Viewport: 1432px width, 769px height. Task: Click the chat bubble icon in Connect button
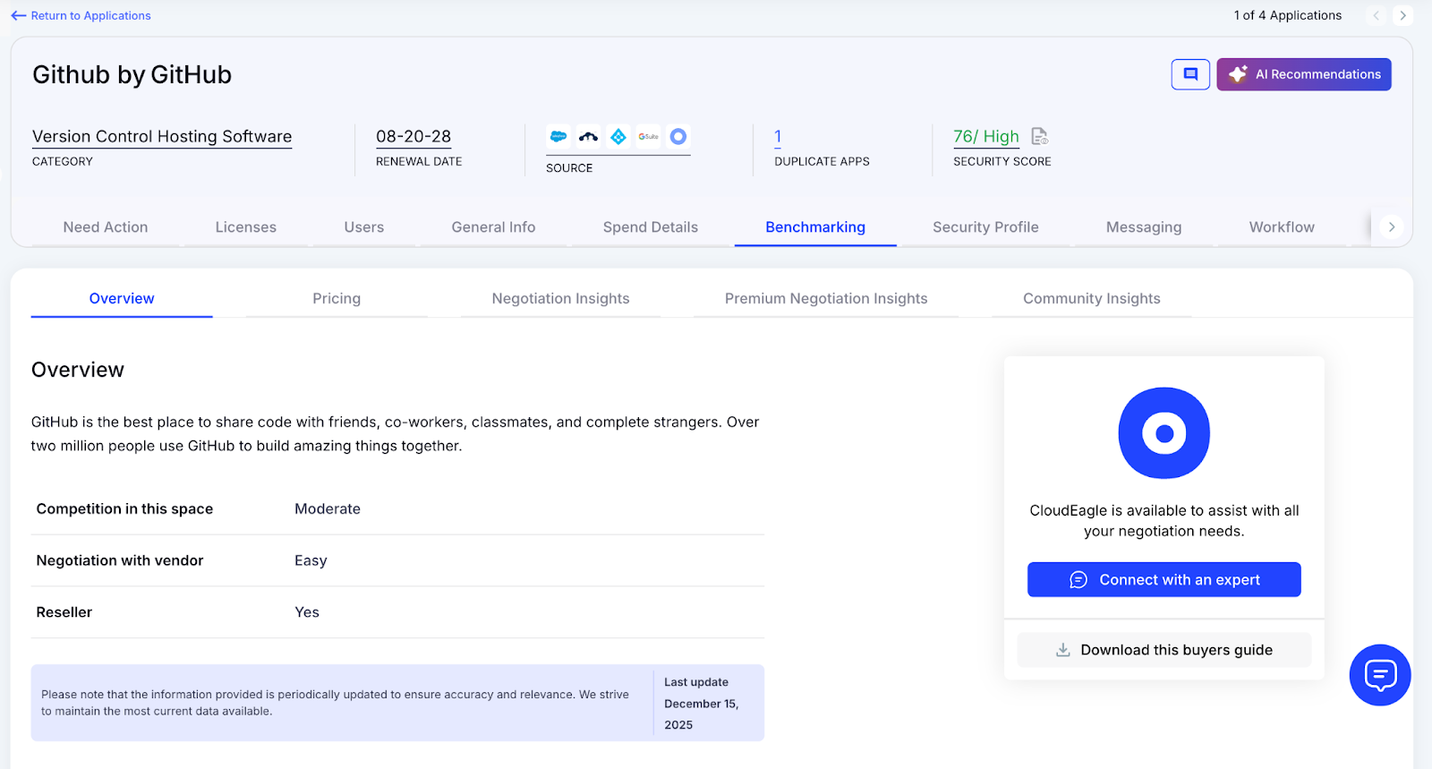pyautogui.click(x=1078, y=580)
